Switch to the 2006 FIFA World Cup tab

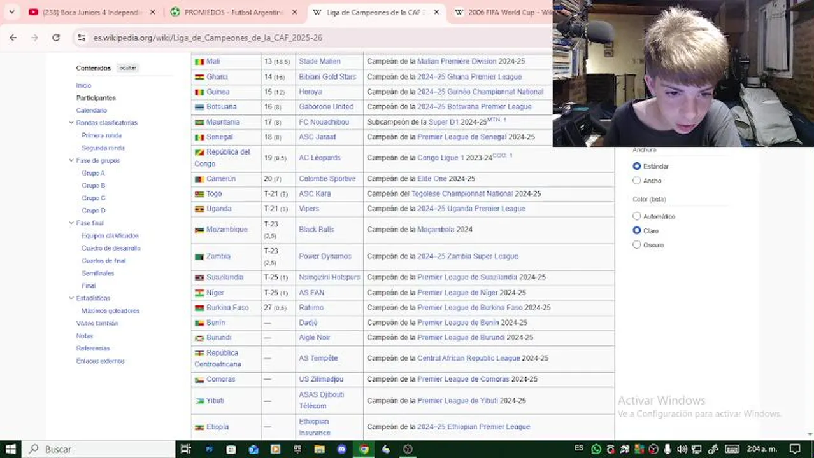click(x=503, y=12)
